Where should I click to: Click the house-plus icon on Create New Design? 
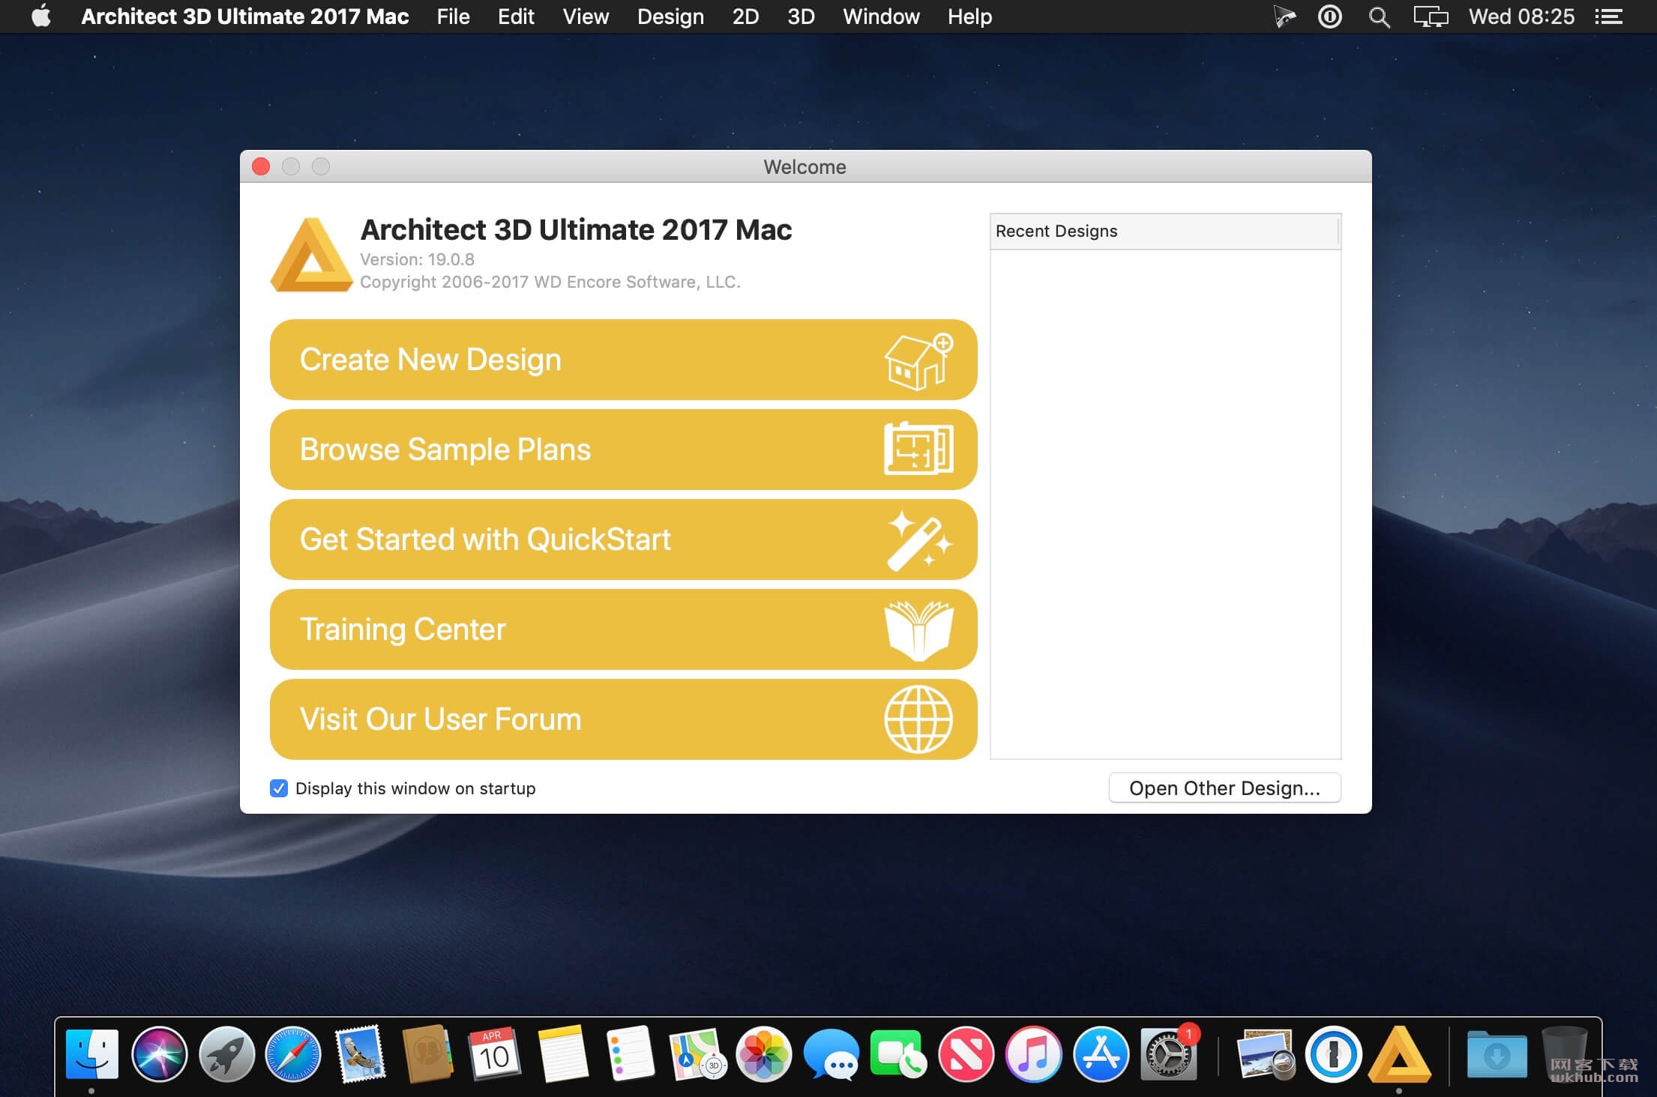pyautogui.click(x=918, y=360)
